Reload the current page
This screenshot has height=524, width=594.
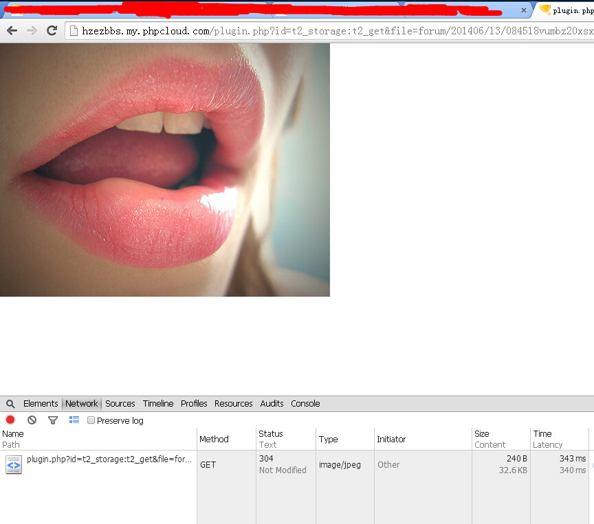pyautogui.click(x=52, y=30)
